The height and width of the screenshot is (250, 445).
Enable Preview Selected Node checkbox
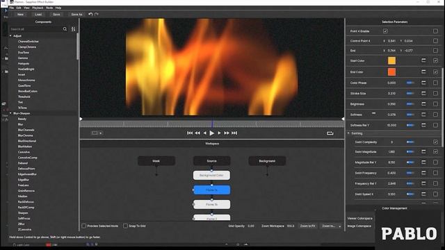tap(84, 226)
